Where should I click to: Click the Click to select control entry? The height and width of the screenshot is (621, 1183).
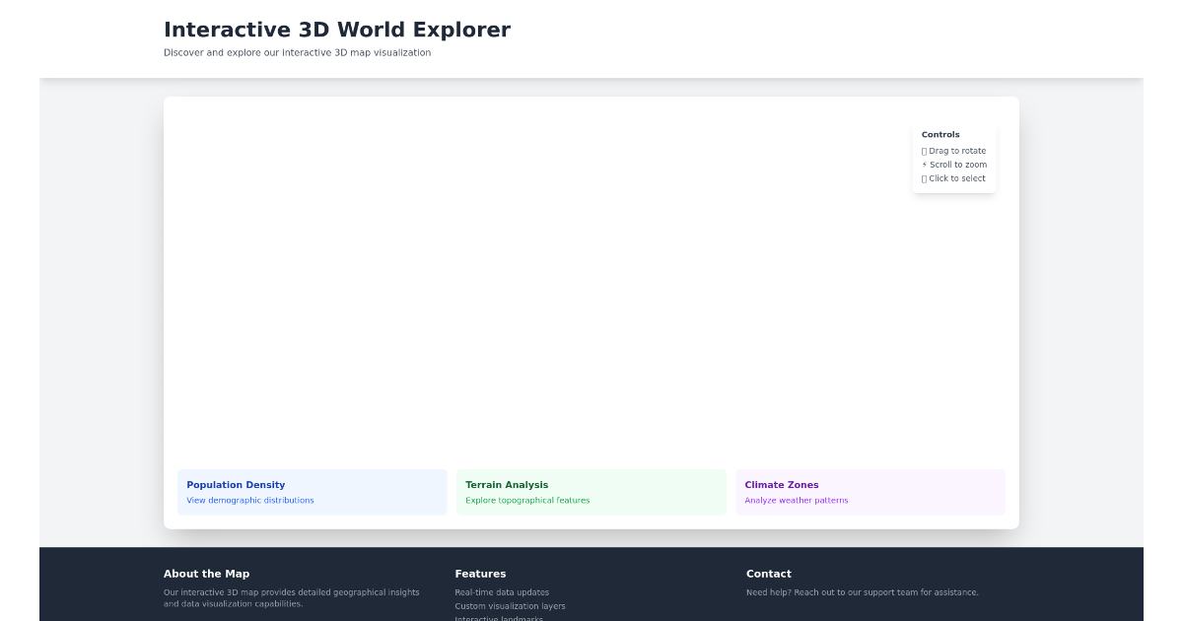click(953, 178)
